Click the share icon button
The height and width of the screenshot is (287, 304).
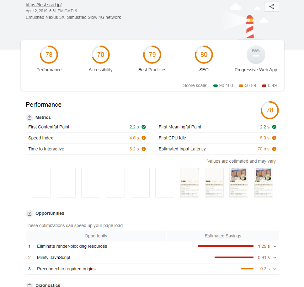coord(271,7)
